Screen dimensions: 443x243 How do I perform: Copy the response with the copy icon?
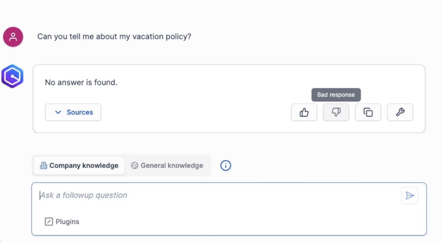pos(368,112)
